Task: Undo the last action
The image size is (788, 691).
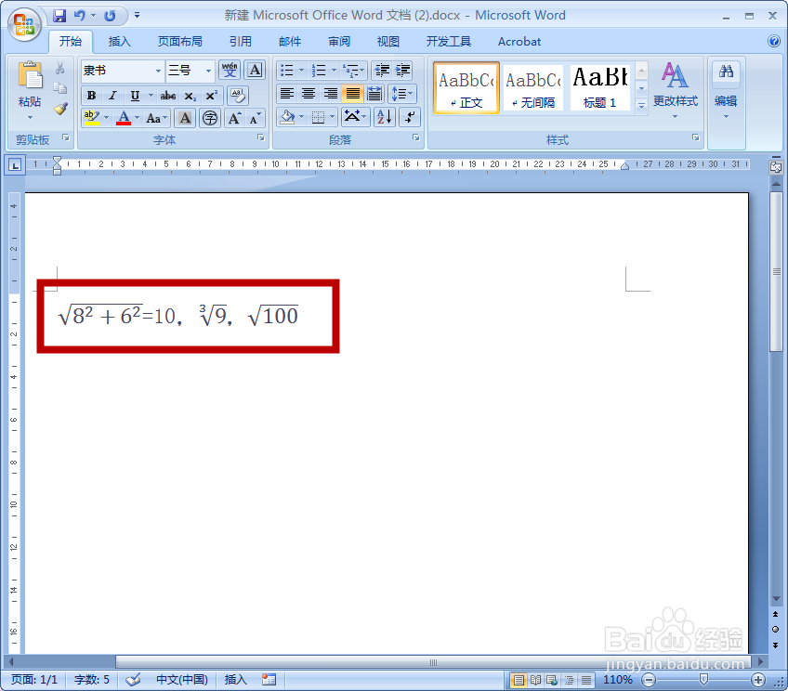Action: click(79, 16)
